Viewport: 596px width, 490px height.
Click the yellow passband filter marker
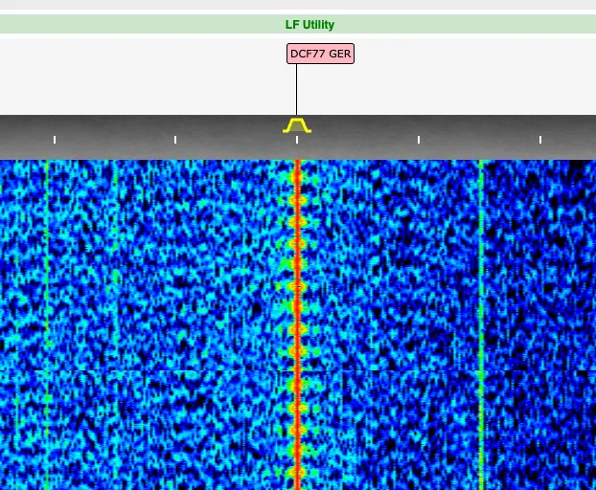pos(297,125)
